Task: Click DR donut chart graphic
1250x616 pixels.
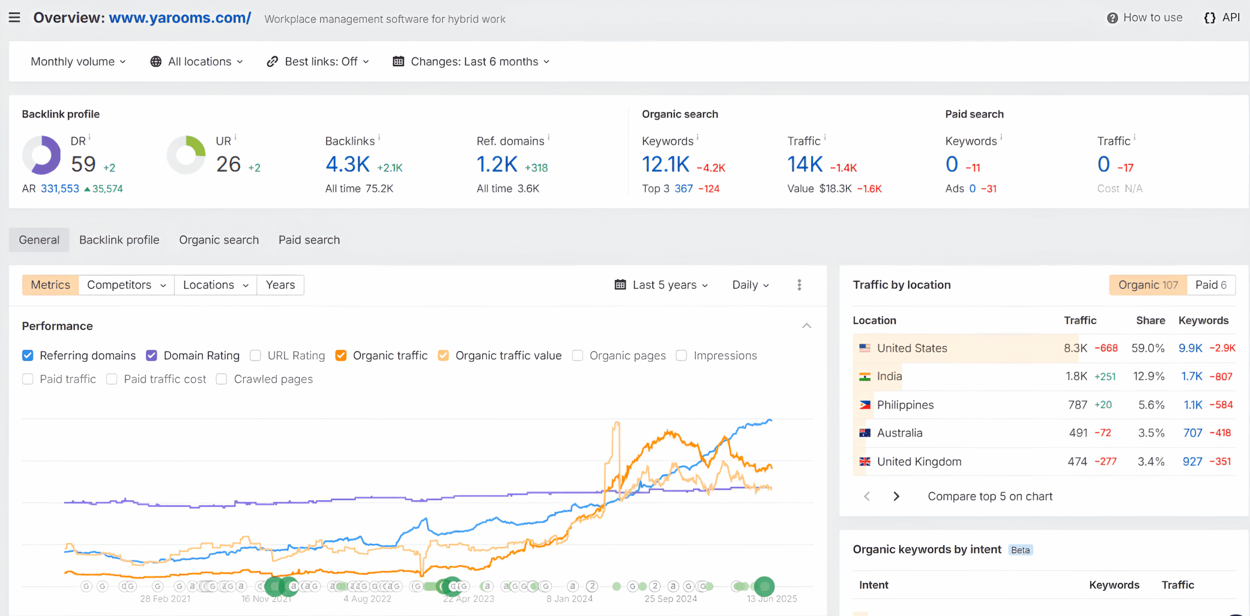Action: pyautogui.click(x=42, y=155)
